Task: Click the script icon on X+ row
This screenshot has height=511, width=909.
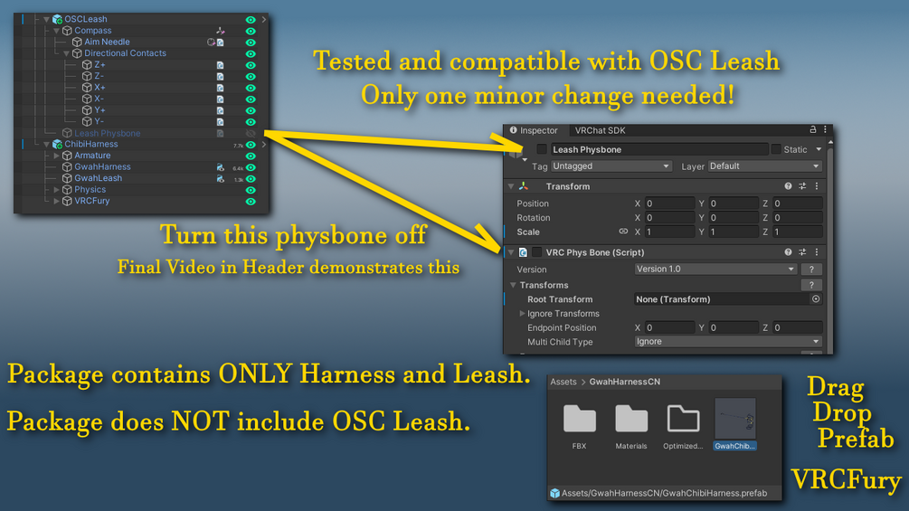Action: tap(221, 88)
